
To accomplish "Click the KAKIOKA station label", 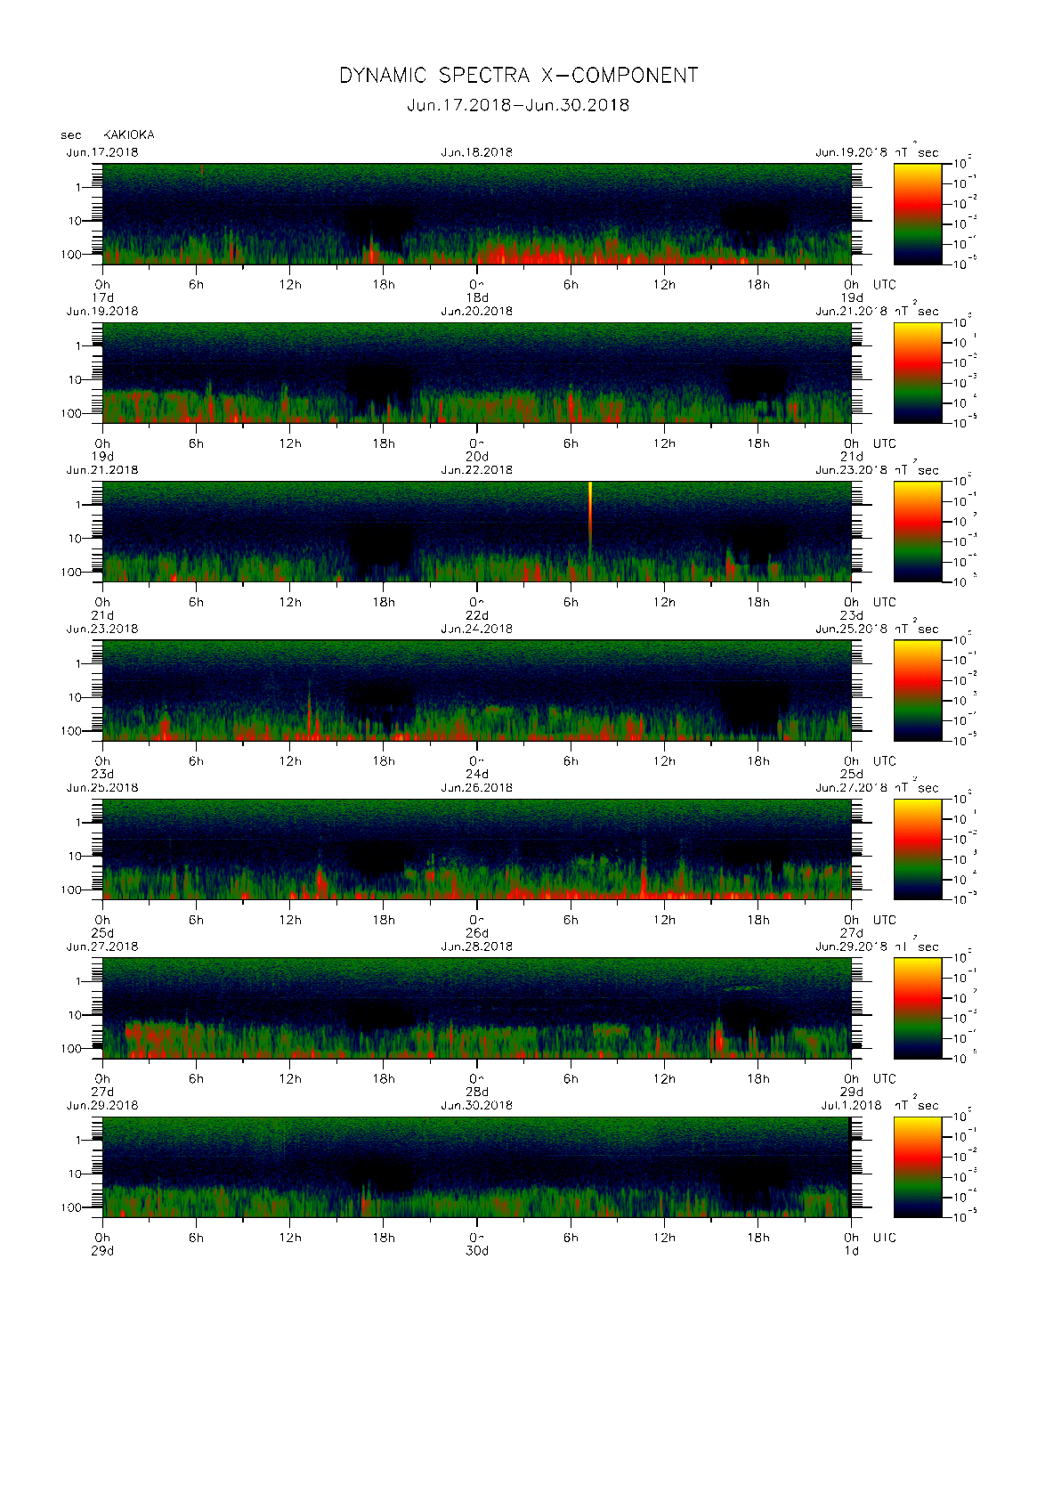I will coord(129,135).
